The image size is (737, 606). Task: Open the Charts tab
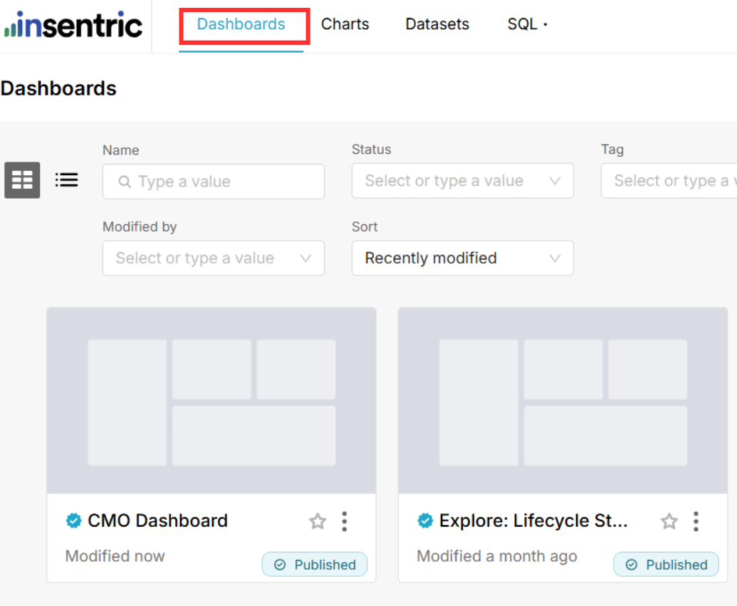click(345, 24)
